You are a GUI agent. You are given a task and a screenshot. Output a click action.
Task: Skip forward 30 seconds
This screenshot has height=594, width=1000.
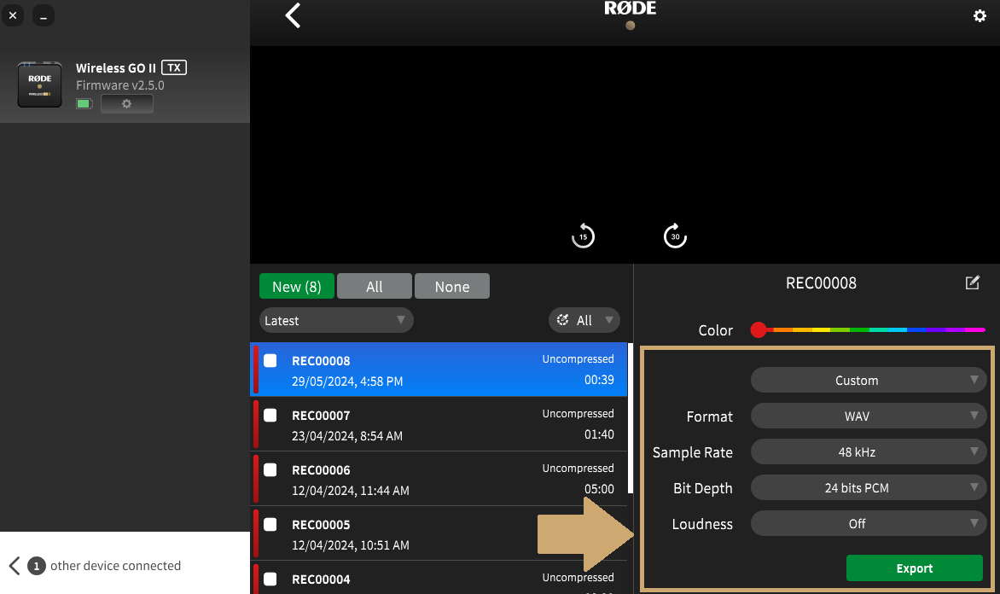pos(675,236)
